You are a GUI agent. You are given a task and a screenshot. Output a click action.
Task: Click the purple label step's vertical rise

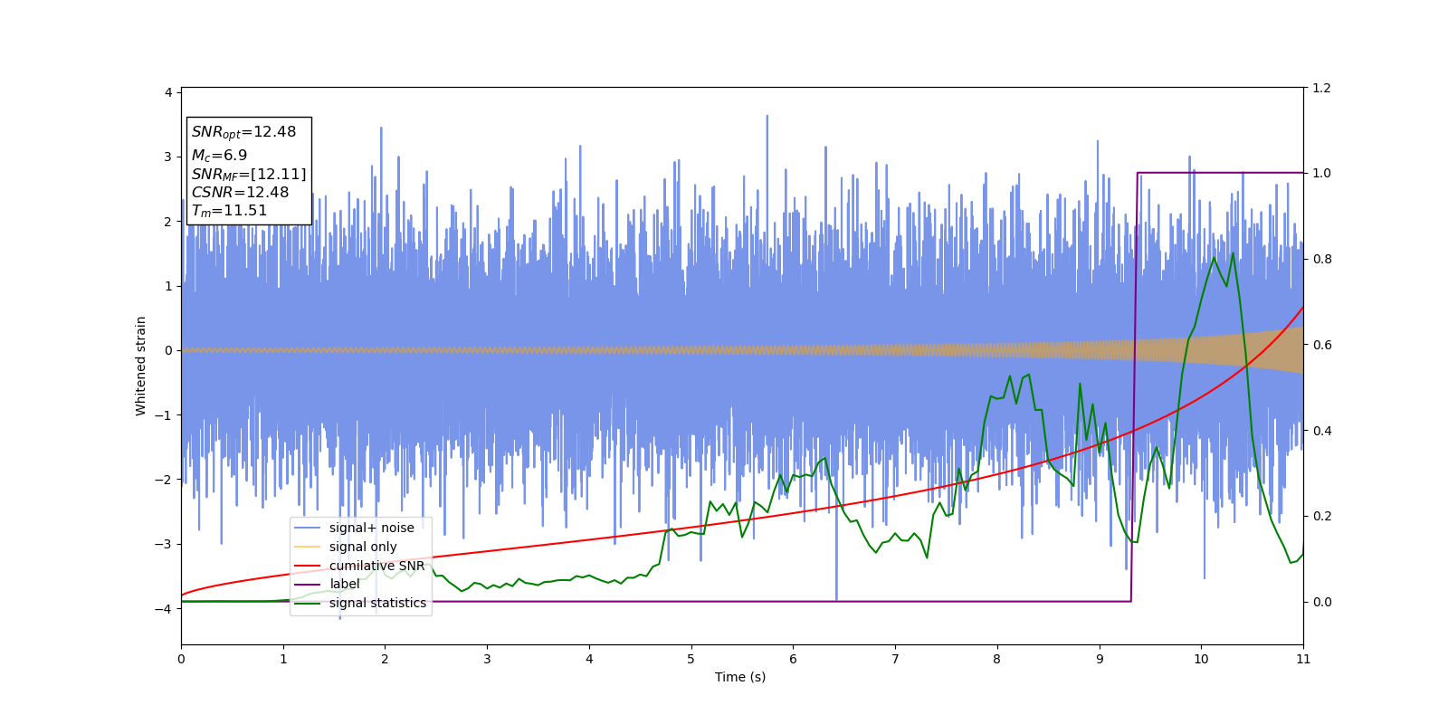(1134, 386)
